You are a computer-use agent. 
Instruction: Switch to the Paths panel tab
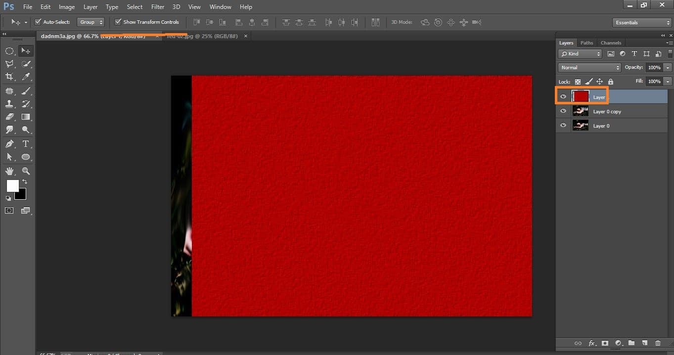pyautogui.click(x=586, y=43)
